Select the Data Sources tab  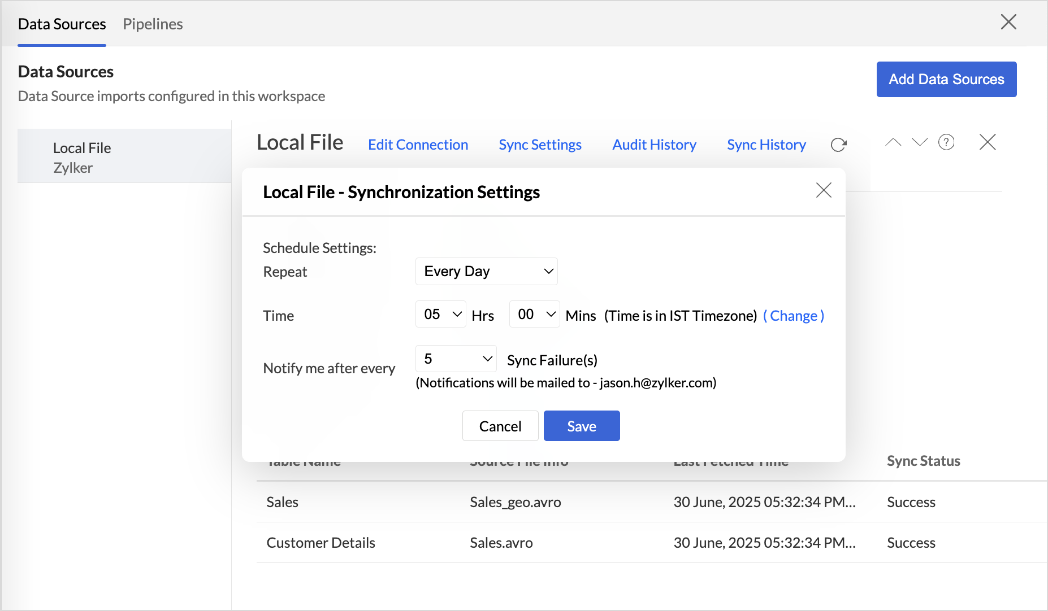[62, 24]
